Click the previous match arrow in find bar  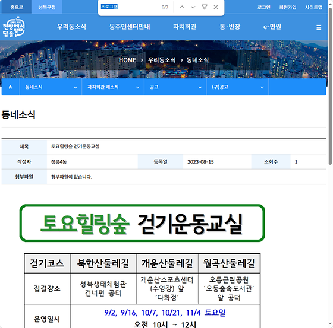point(182,7)
